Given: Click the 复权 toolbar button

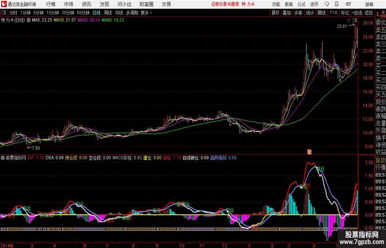Looking at the screenshot, I should pos(276,13).
